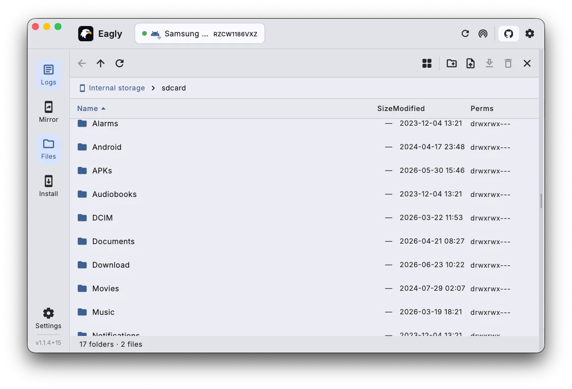Click the folder icon beside Movies

click(x=83, y=288)
